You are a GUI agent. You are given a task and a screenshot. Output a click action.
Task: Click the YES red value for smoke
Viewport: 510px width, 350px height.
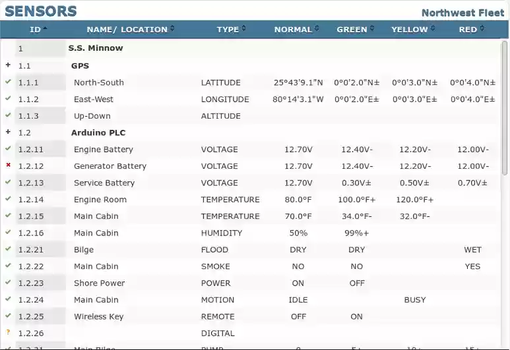(x=472, y=266)
